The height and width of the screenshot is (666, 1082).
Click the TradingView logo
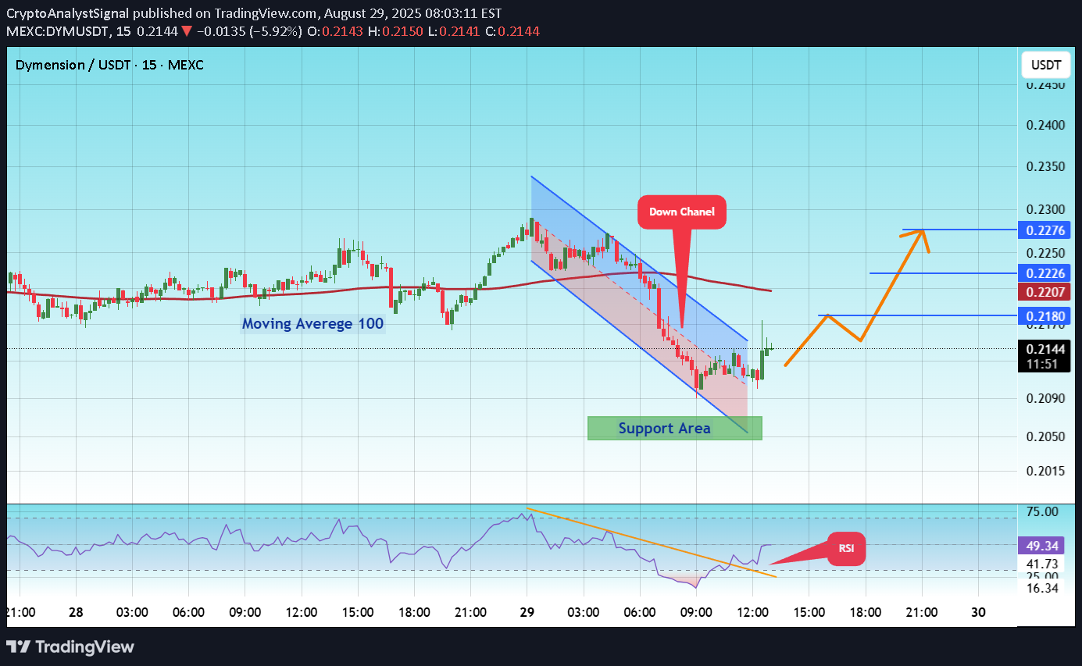point(70,646)
